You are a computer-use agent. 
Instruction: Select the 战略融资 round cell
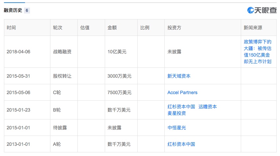62,52
